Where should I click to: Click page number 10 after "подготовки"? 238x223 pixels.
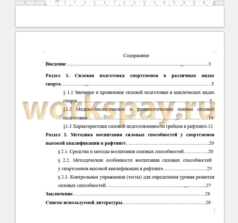(x=211, y=118)
